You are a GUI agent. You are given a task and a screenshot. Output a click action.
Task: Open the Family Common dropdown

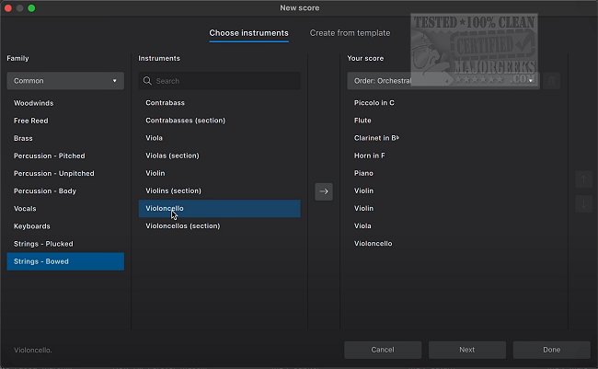click(x=65, y=81)
